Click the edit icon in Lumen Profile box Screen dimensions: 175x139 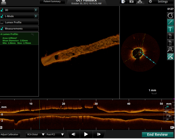tap(32, 34)
